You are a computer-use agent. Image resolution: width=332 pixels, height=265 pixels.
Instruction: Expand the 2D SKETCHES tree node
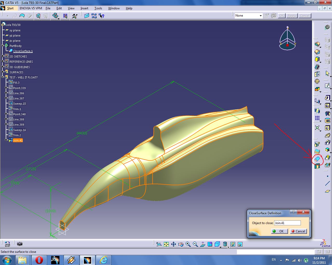[3, 56]
